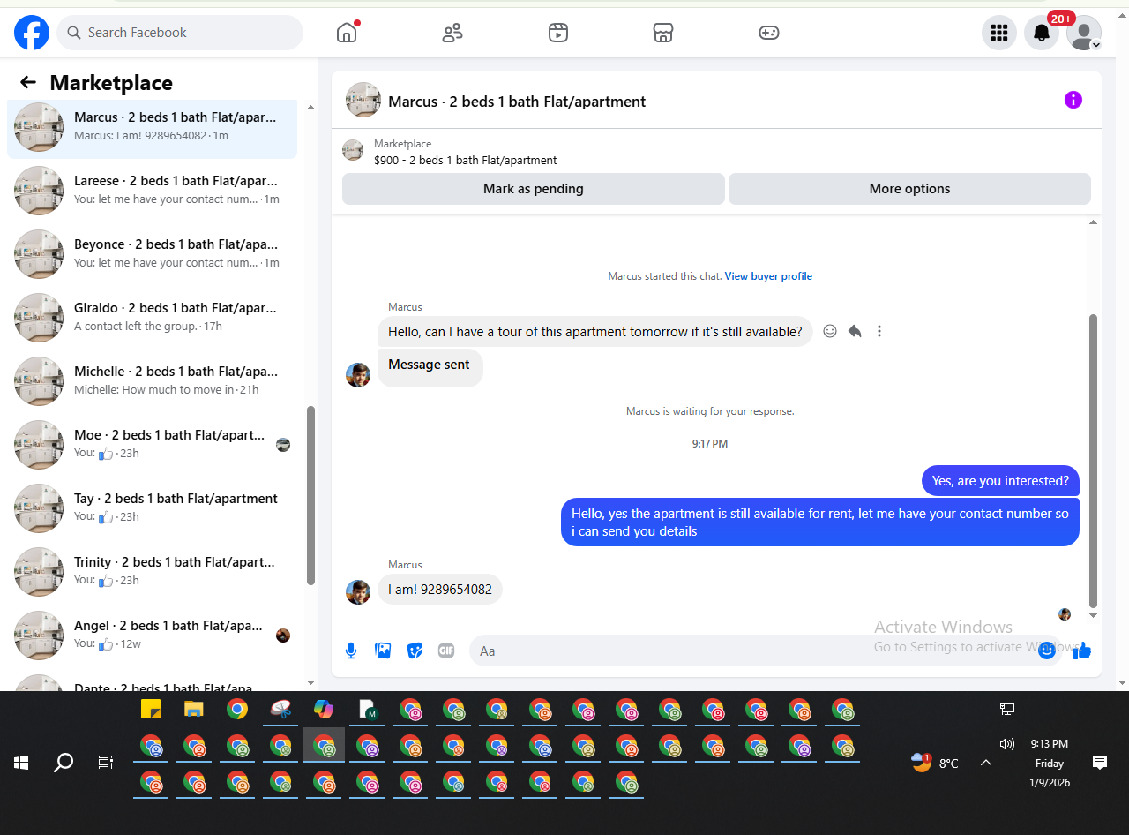1129x835 pixels.
Task: Open the nine-dot Menu grid
Action: (x=999, y=33)
